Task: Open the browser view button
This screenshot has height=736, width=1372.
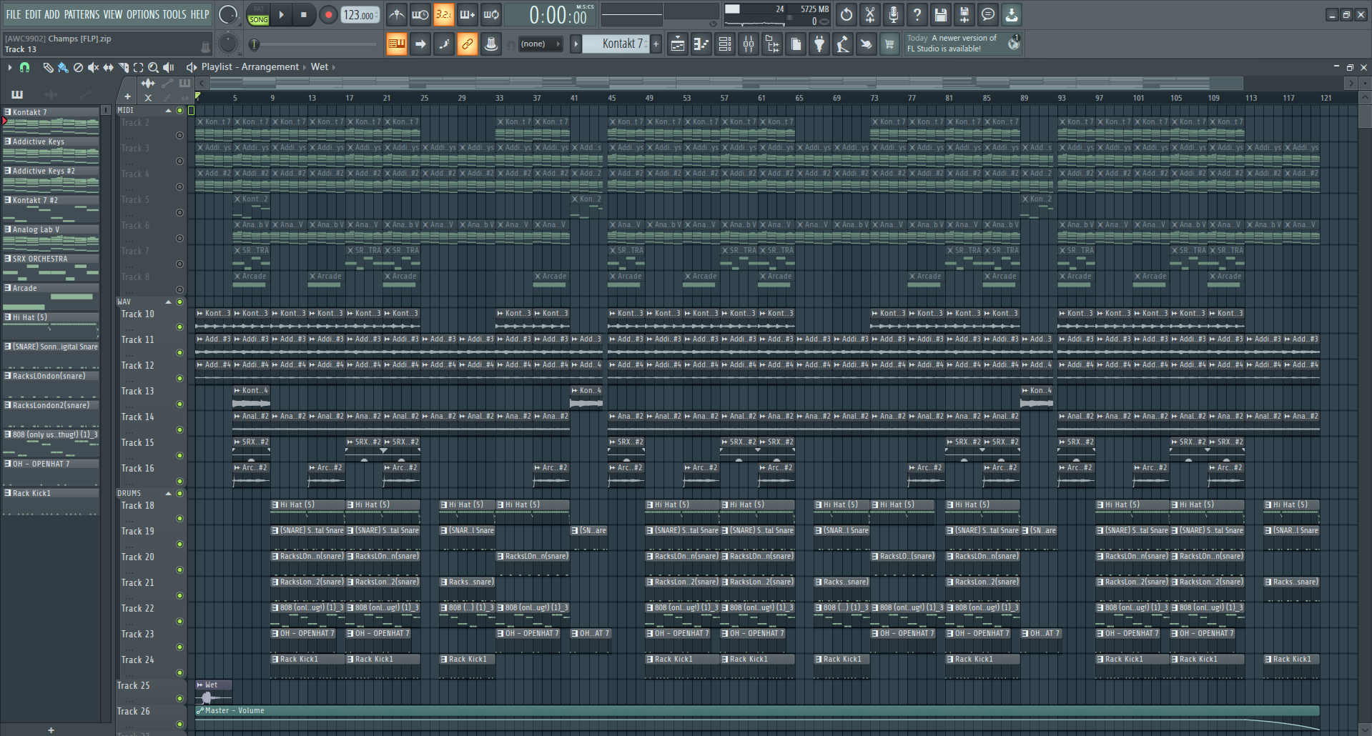Action: 772,44
